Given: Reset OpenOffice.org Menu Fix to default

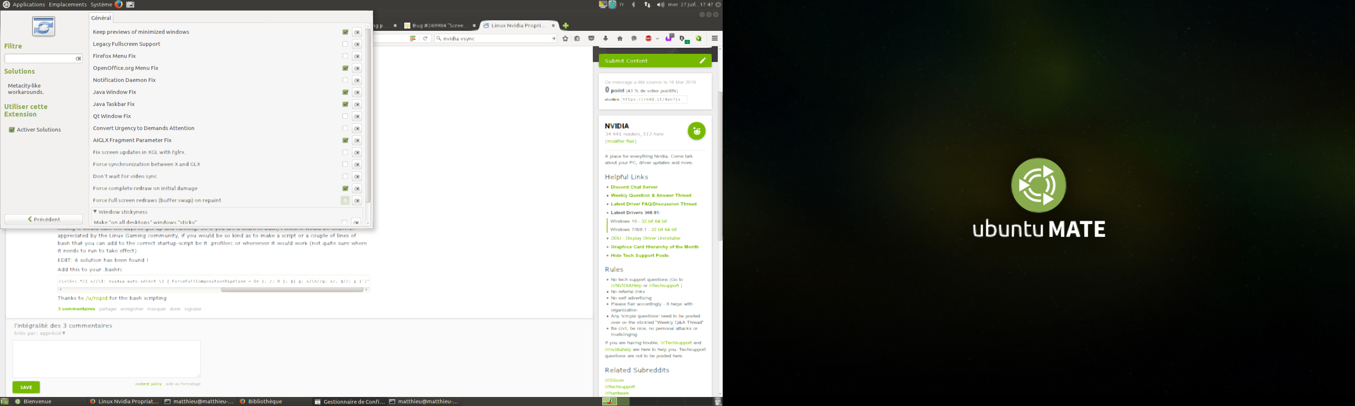Looking at the screenshot, I should (357, 68).
